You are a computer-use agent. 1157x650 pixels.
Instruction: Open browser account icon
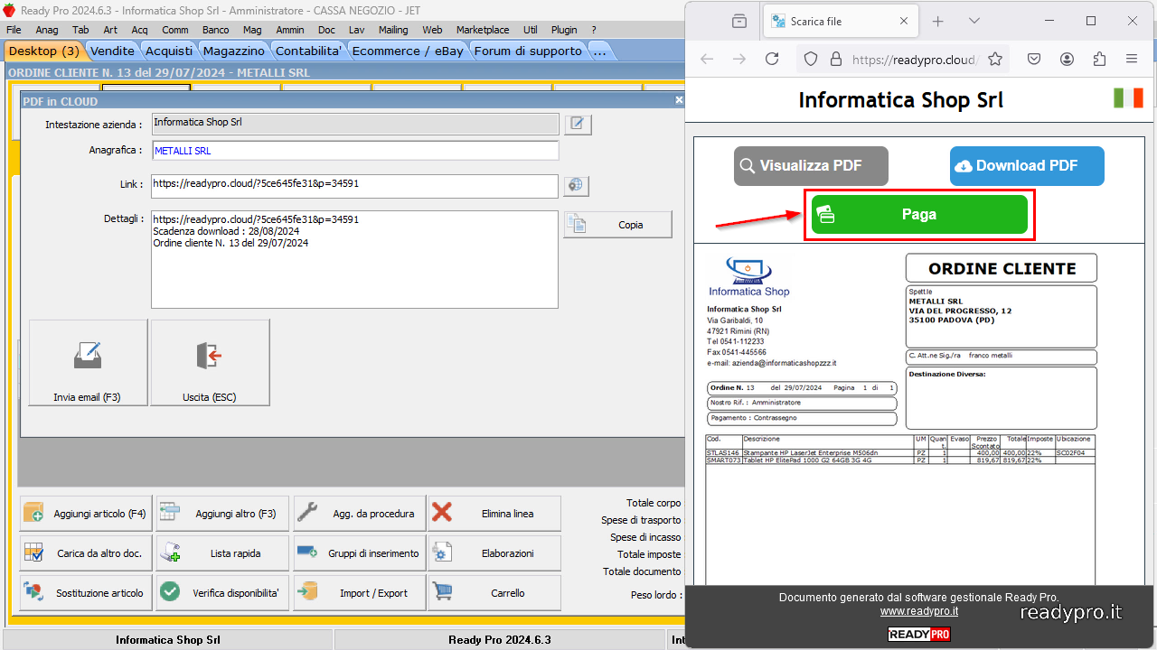[1067, 59]
